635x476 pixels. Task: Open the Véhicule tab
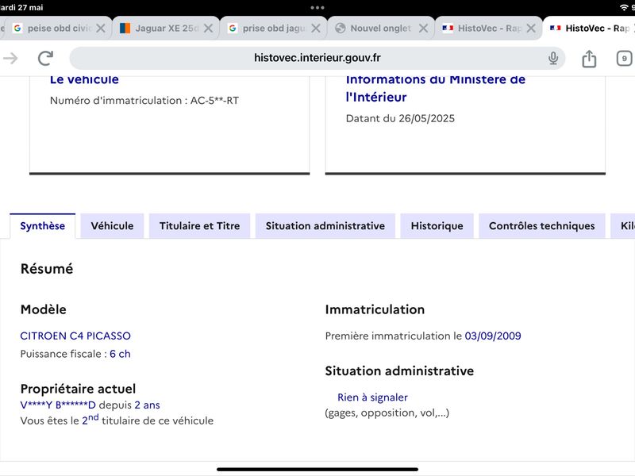pyautogui.click(x=112, y=226)
